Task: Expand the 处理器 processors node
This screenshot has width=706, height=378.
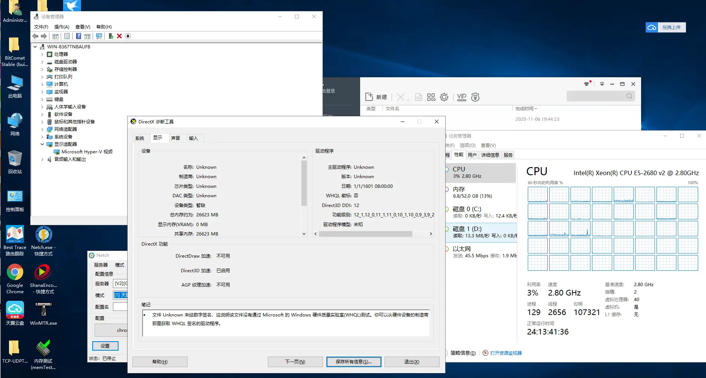Action: tap(42, 54)
